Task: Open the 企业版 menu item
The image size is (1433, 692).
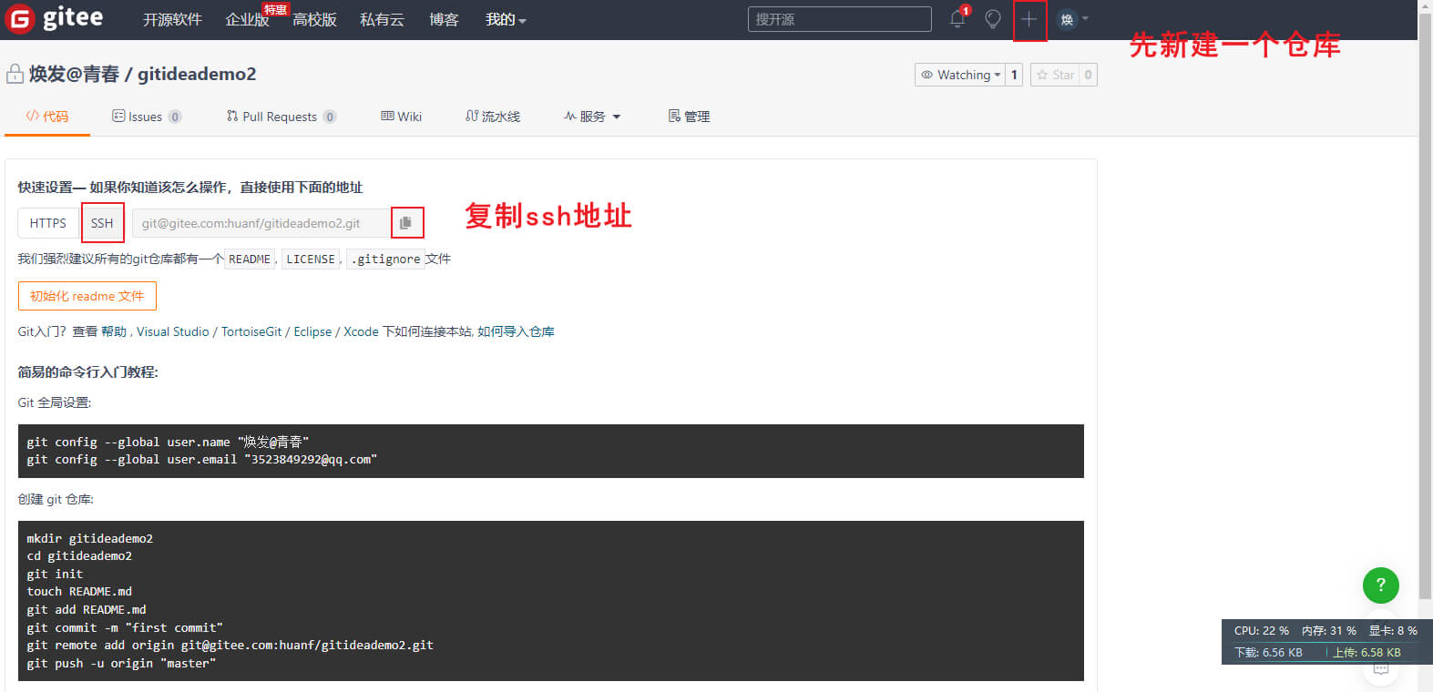Action: (x=247, y=19)
